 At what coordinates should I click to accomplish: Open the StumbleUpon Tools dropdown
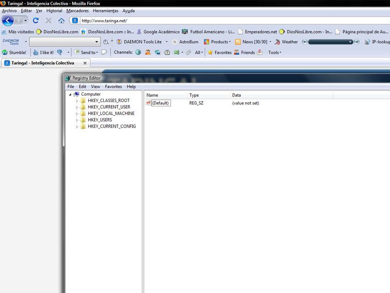pyautogui.click(x=274, y=52)
